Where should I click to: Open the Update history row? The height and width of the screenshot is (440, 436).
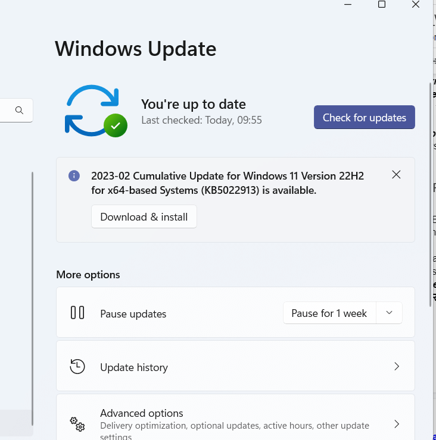[235, 366]
